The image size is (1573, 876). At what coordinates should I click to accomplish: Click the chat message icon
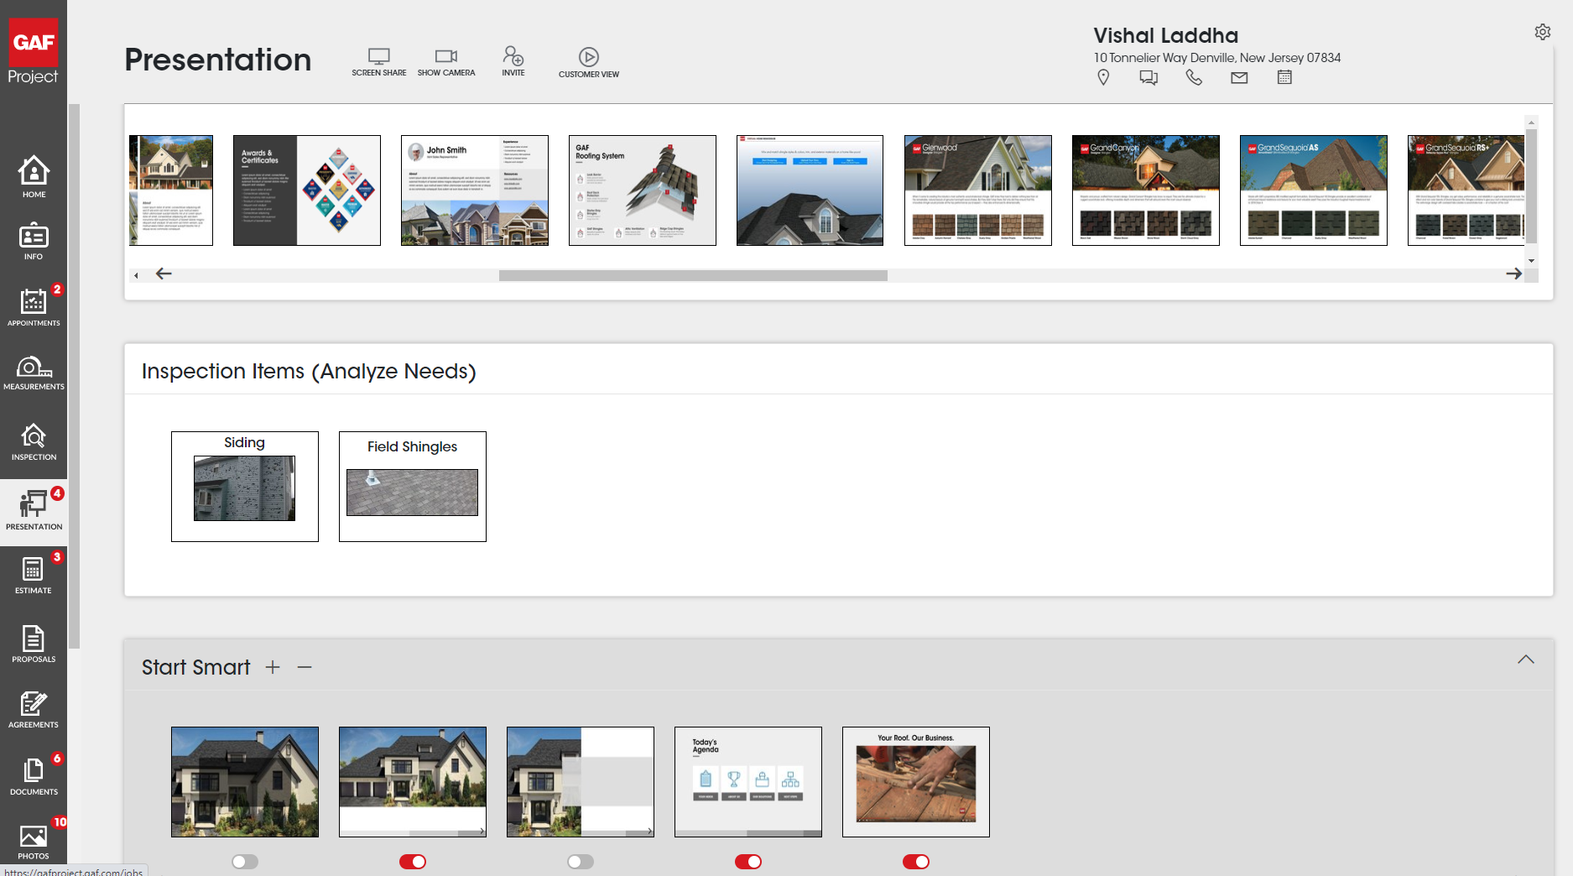click(x=1148, y=77)
